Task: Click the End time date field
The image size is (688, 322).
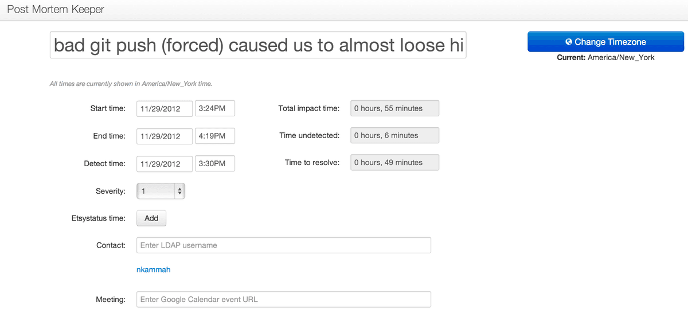Action: [165, 136]
